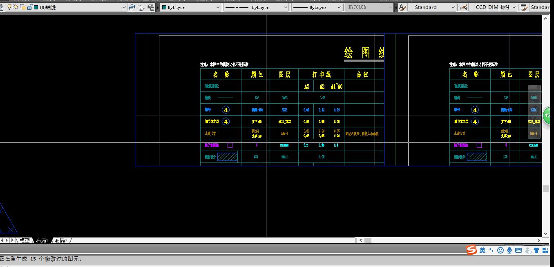
Task: Click the Layer Previous icon
Action: tap(141, 7)
